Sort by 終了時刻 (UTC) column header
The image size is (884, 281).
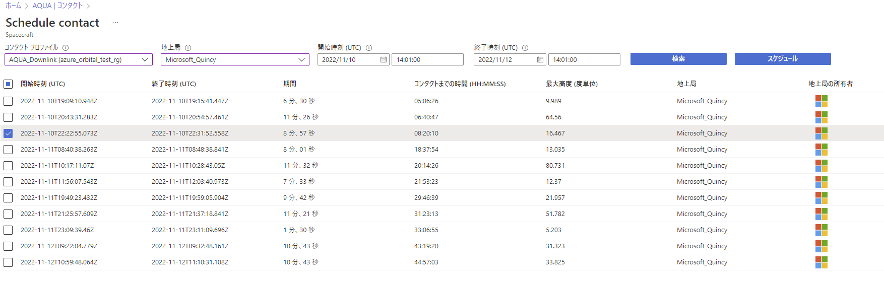click(x=174, y=84)
